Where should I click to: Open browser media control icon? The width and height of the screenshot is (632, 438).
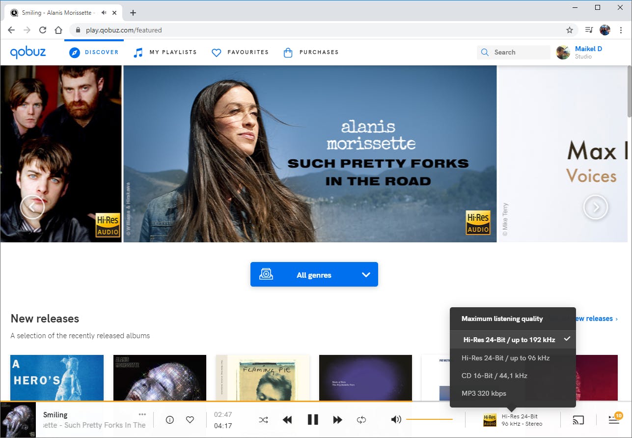tap(589, 30)
